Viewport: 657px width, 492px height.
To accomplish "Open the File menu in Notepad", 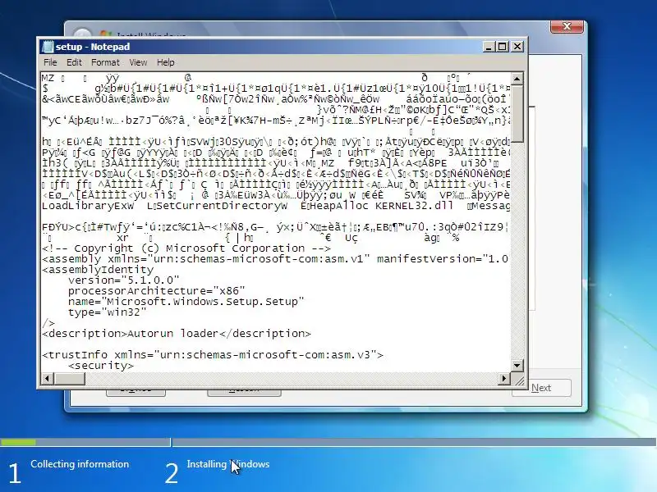I will coord(50,62).
